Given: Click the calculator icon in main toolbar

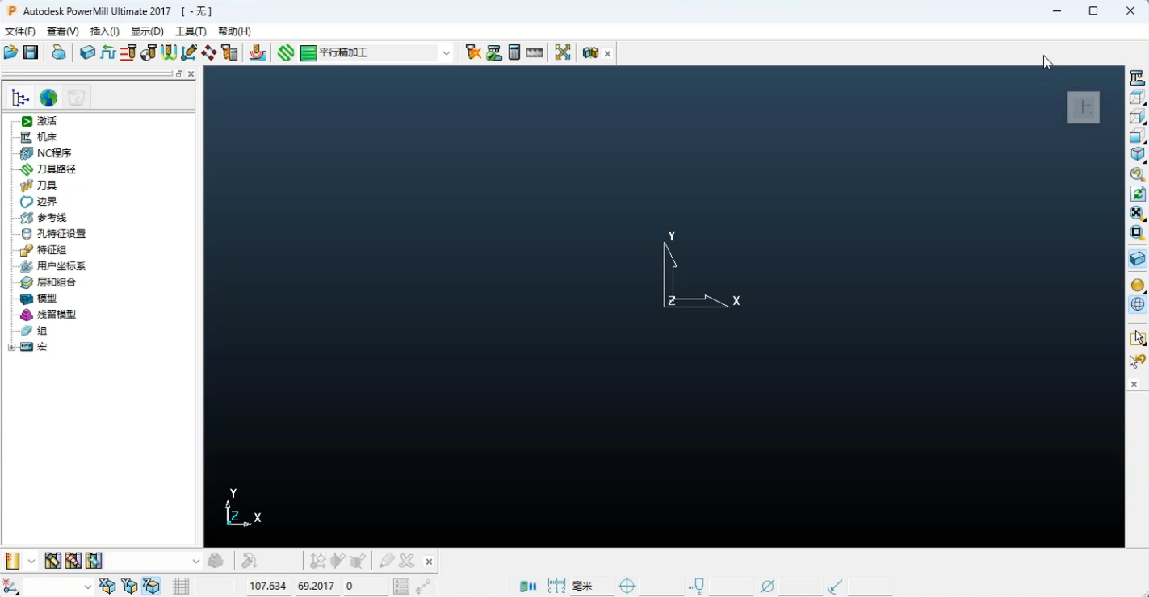Looking at the screenshot, I should pos(514,53).
